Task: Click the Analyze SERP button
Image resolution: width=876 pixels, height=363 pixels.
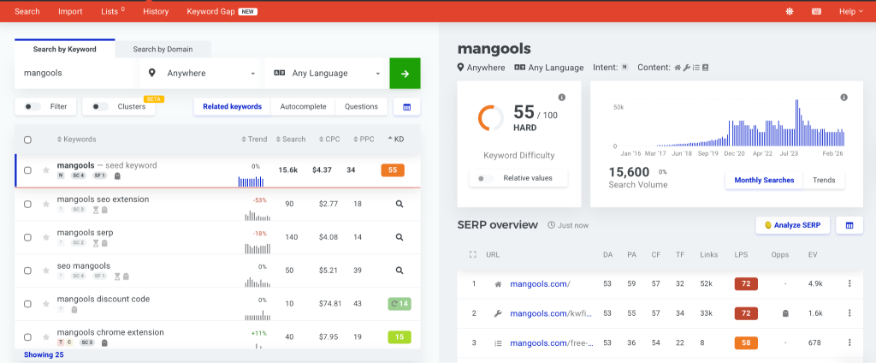Action: (x=792, y=225)
